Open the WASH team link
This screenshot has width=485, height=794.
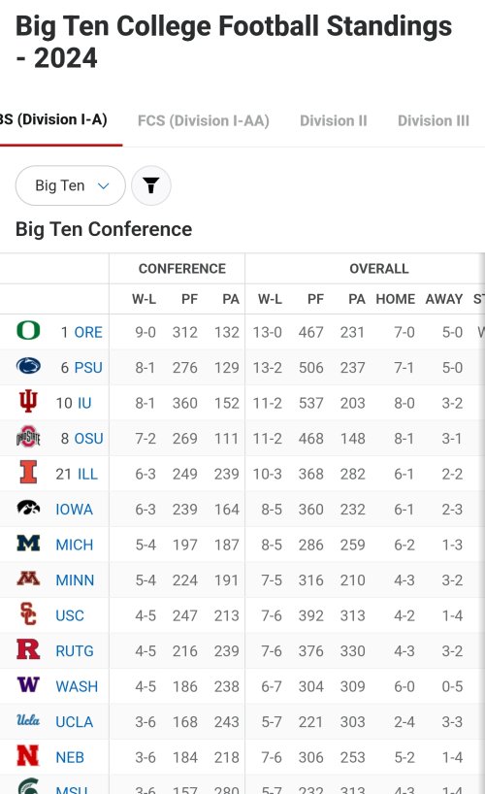(x=77, y=686)
